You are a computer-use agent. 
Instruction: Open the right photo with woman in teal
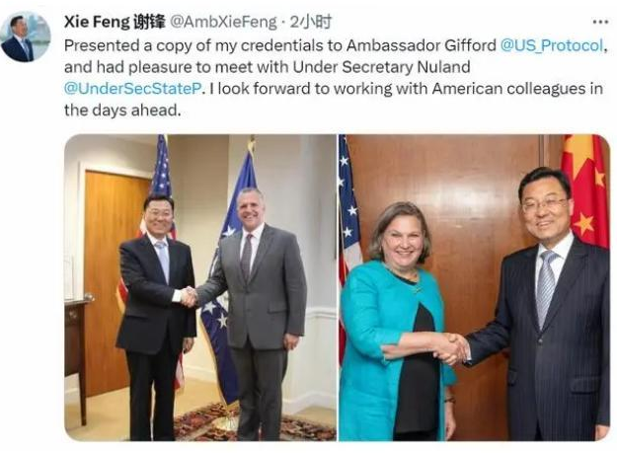point(474,287)
